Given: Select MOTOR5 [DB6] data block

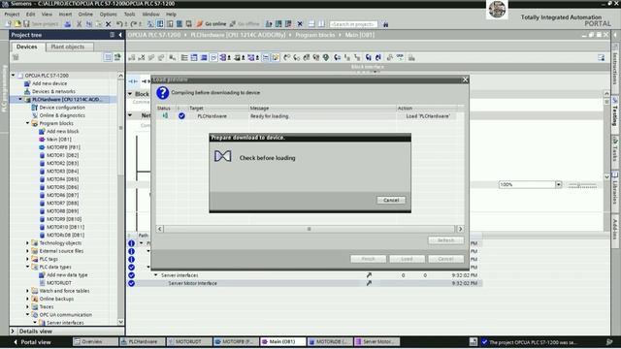Looking at the screenshot, I should pos(62,187).
